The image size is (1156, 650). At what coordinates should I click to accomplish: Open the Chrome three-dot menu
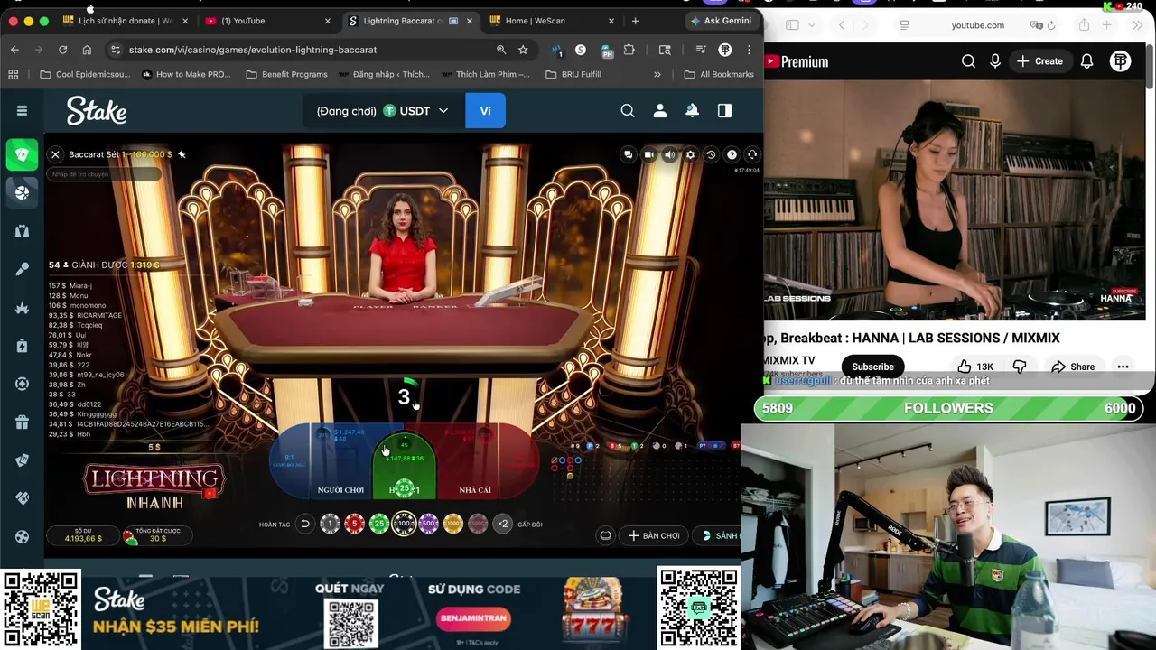pos(749,50)
